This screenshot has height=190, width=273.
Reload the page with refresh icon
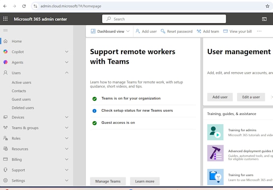click(24, 6)
